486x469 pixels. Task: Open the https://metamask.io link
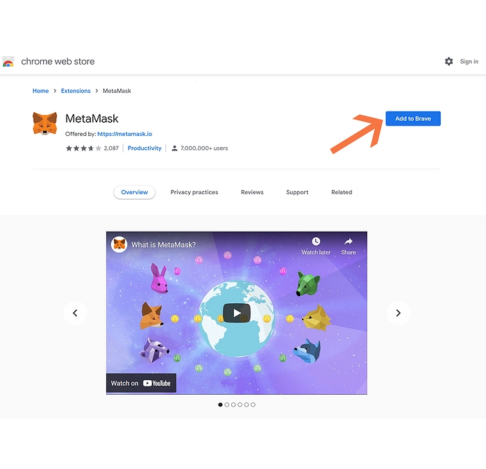pos(124,134)
